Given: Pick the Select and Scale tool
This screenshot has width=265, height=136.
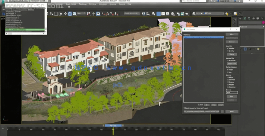Looking at the screenshot, I should pos(75,14).
